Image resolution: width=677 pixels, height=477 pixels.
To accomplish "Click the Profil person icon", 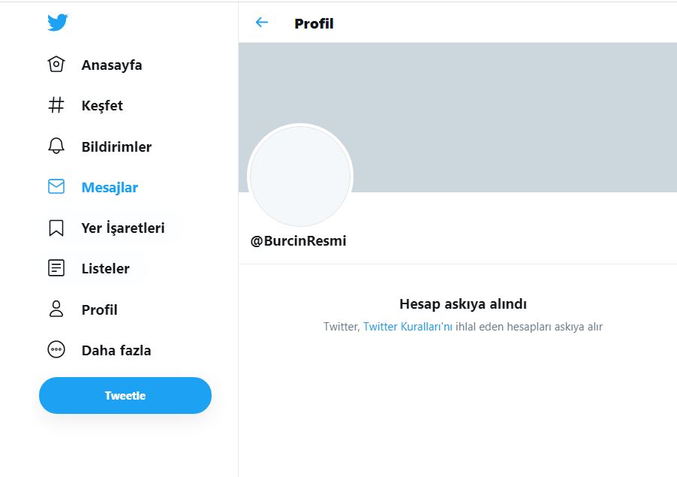I will 56,309.
